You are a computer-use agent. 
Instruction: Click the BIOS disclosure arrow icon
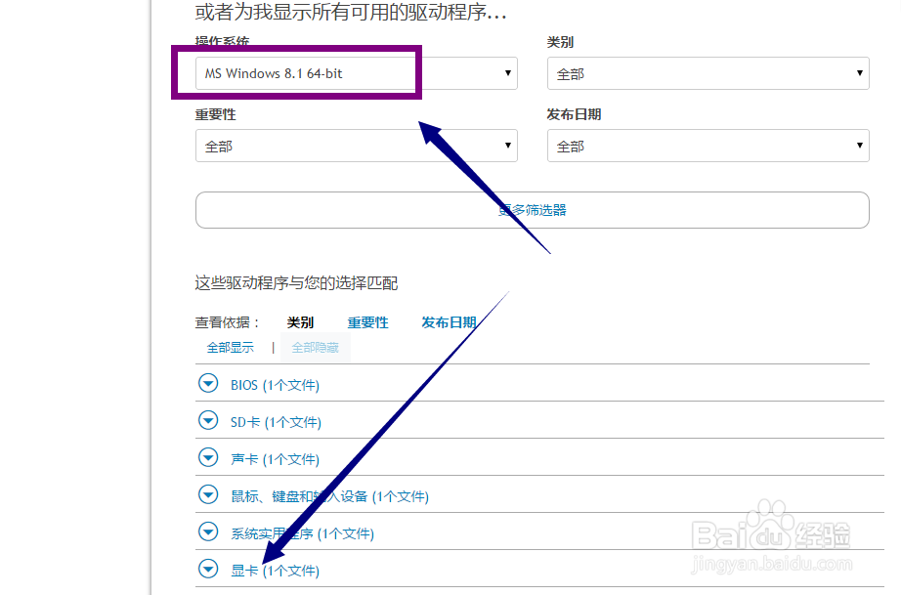tap(208, 383)
